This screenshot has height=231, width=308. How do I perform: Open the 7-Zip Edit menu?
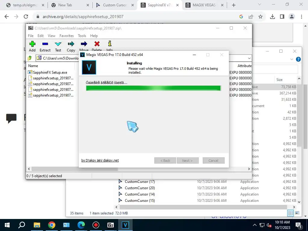pos(41,36)
